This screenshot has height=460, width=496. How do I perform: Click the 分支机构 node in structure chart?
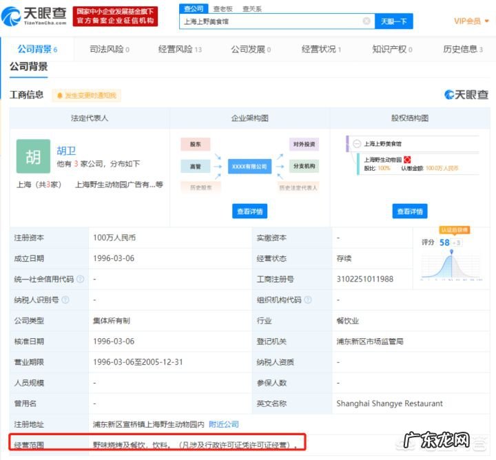click(304, 166)
